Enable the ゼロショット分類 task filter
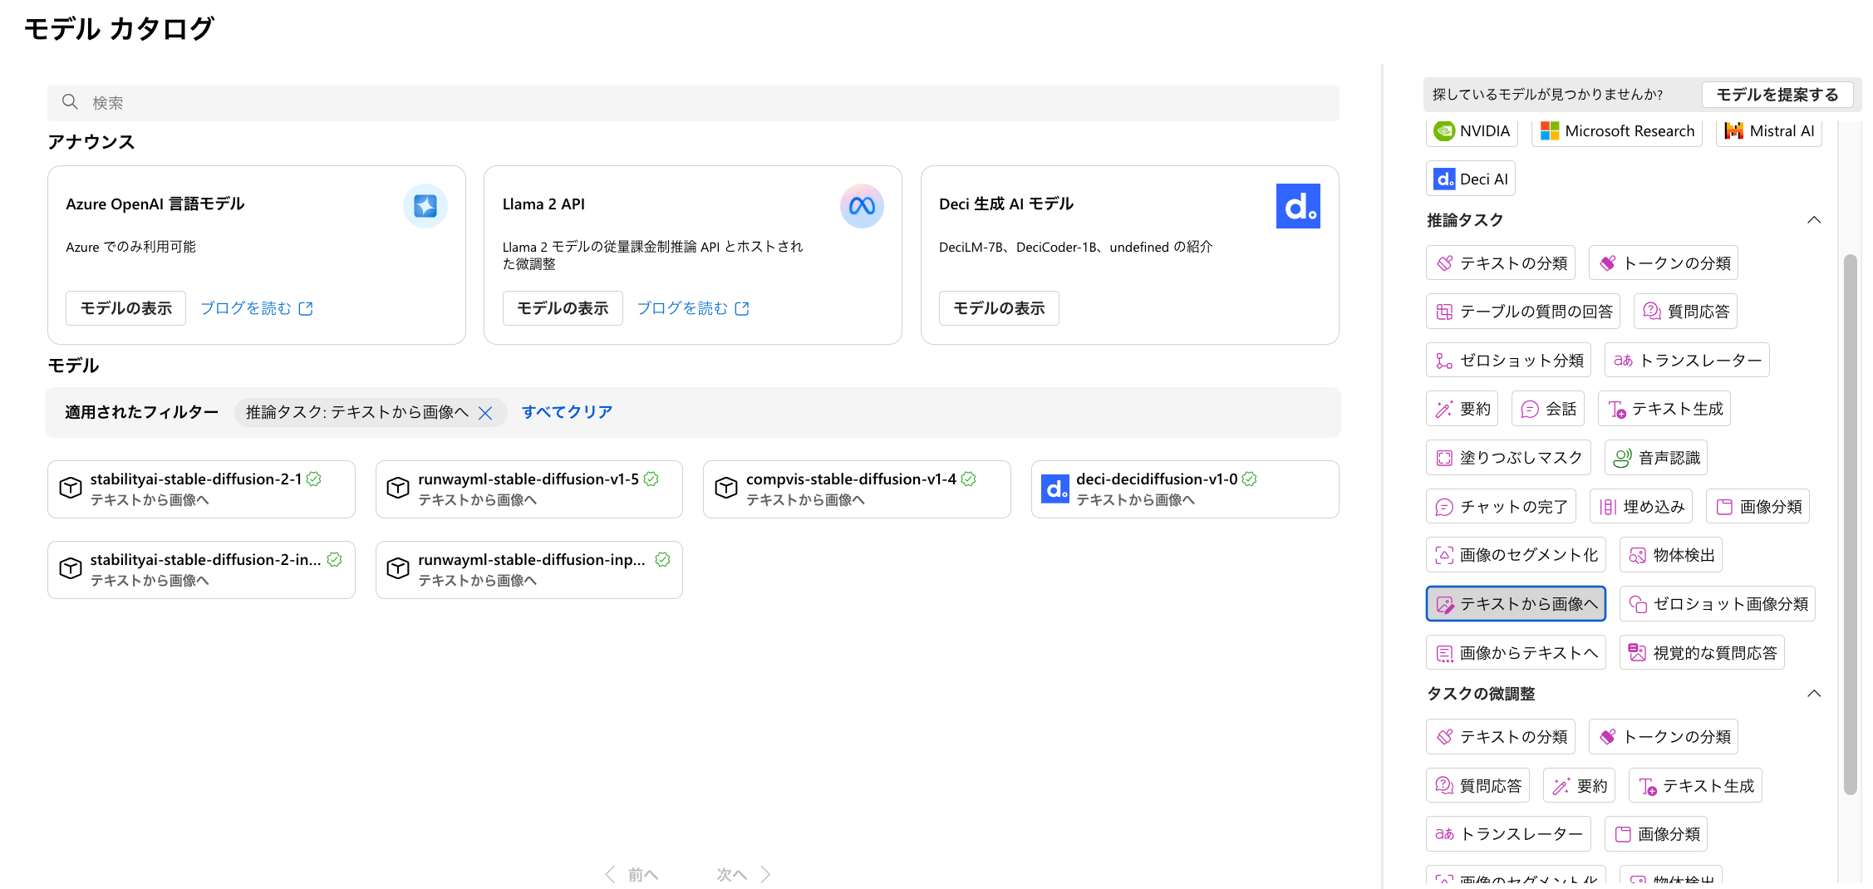The height and width of the screenshot is (889, 1873). point(1509,361)
